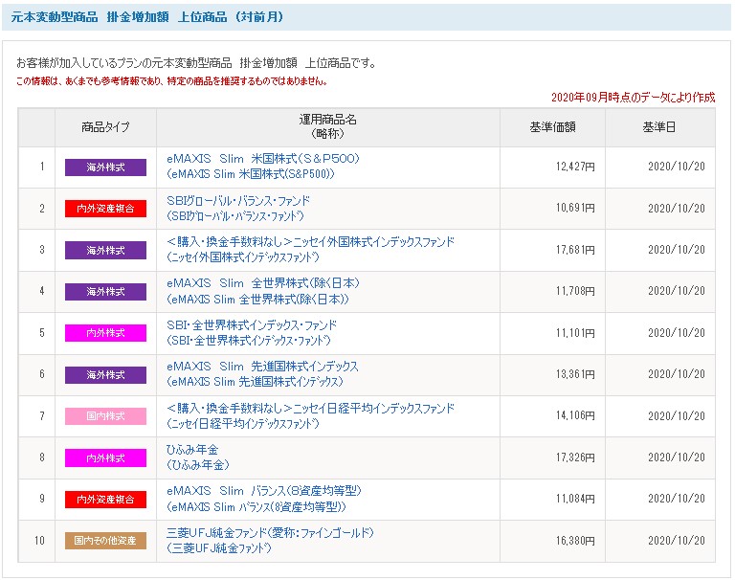Click the red disclaimer この情報は、あくまでも参考情報
Viewport: 735px width, 580px height.
point(171,81)
